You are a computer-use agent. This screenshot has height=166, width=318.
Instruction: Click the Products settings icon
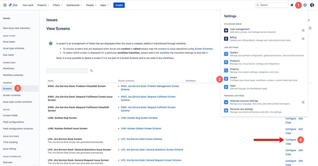[x=226, y=62]
